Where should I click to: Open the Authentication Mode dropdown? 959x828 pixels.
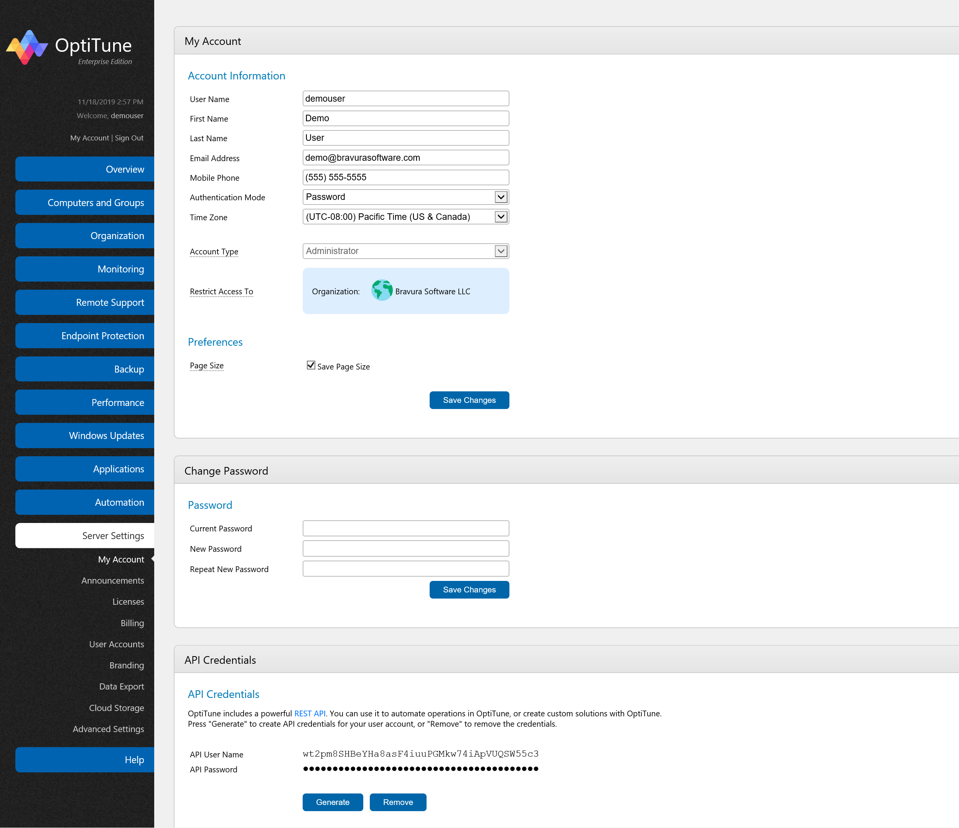[x=405, y=197]
